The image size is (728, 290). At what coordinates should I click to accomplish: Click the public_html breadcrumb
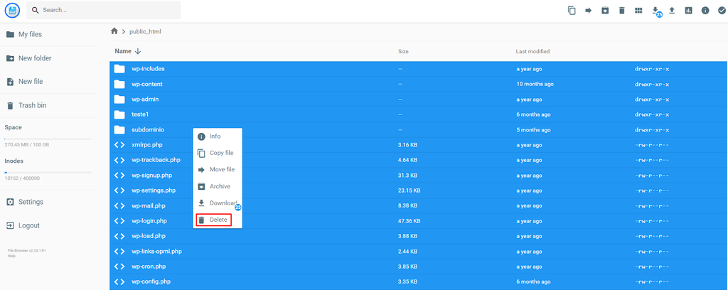[x=145, y=31]
